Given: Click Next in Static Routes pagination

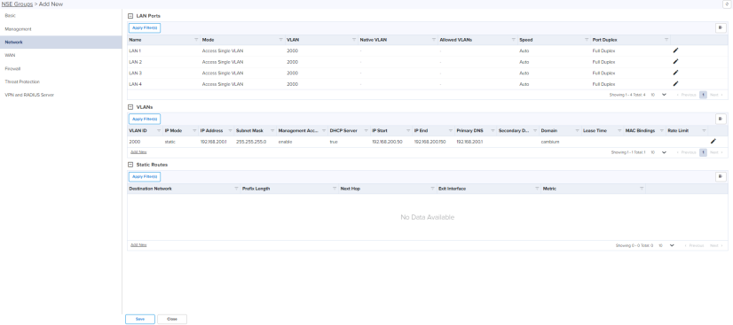Looking at the screenshot, I should tap(716, 245).
